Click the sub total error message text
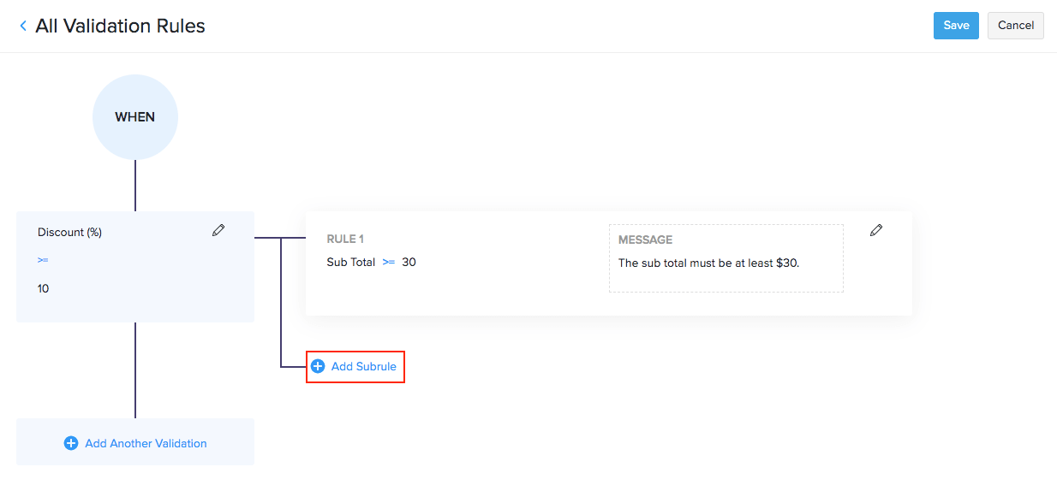The width and height of the screenshot is (1057, 485). coord(708,263)
